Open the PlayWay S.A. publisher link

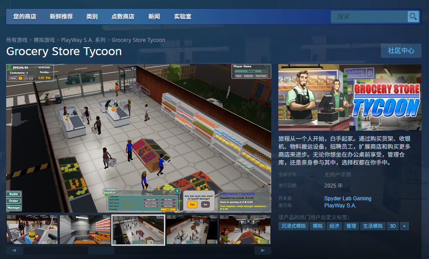pos(340,206)
